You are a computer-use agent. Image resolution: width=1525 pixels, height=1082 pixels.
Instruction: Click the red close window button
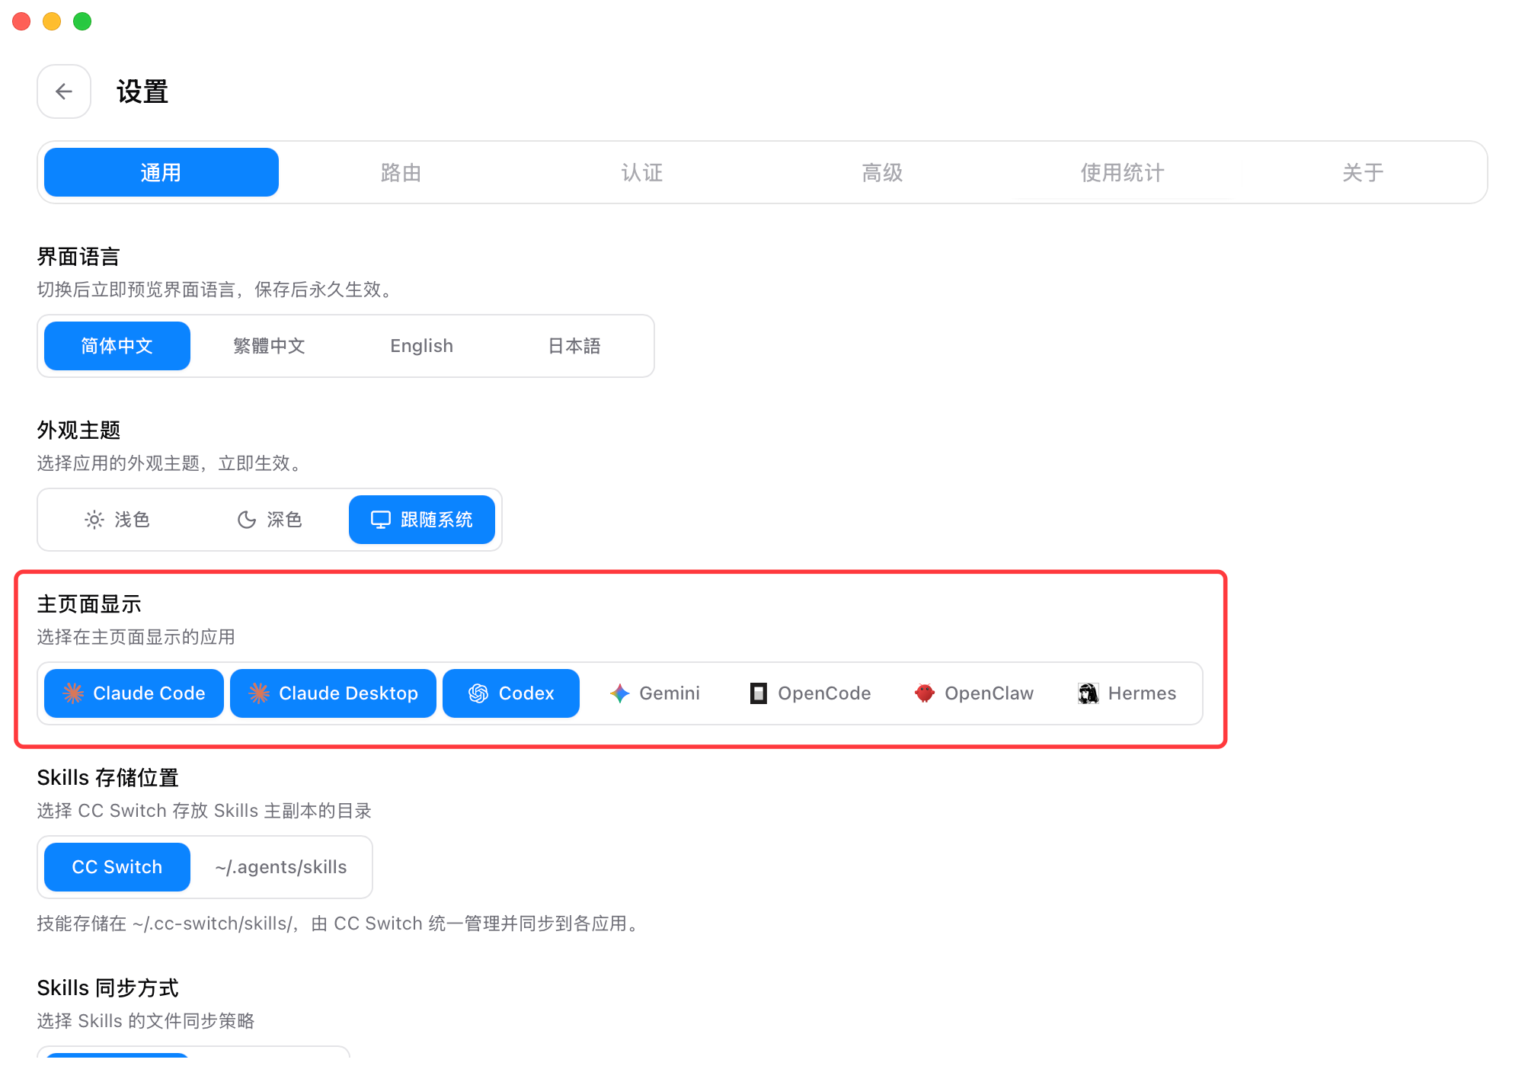click(x=21, y=21)
